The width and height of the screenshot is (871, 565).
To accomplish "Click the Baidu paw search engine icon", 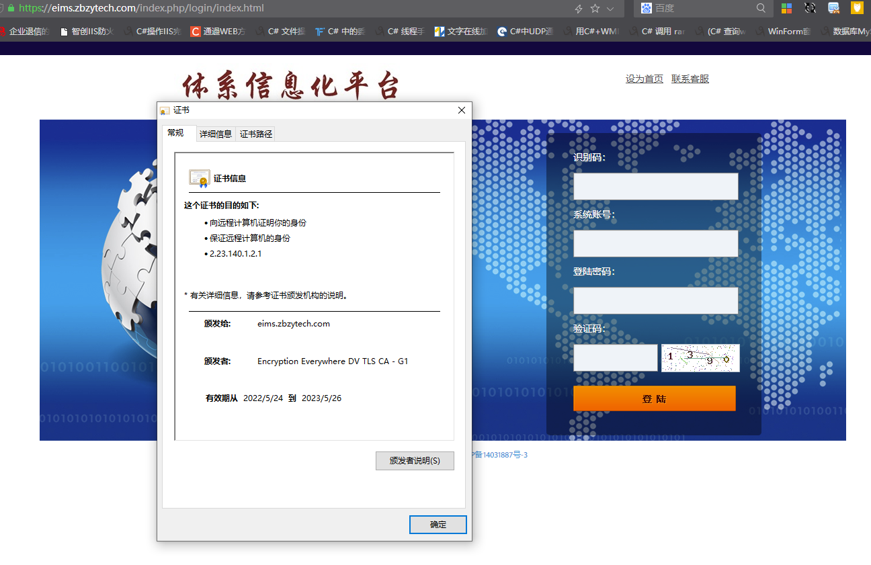I will click(x=646, y=8).
